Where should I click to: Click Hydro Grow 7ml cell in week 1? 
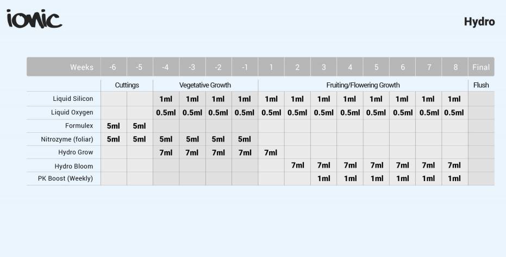pos(271,152)
